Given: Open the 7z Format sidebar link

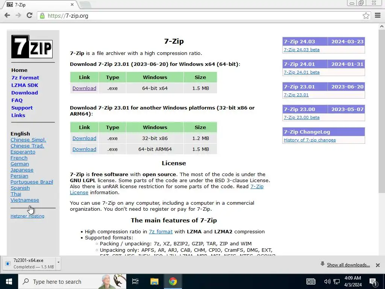Looking at the screenshot, I should pyautogui.click(x=25, y=78).
